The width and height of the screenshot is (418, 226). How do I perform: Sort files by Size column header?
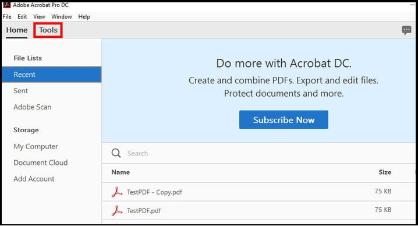pos(385,172)
